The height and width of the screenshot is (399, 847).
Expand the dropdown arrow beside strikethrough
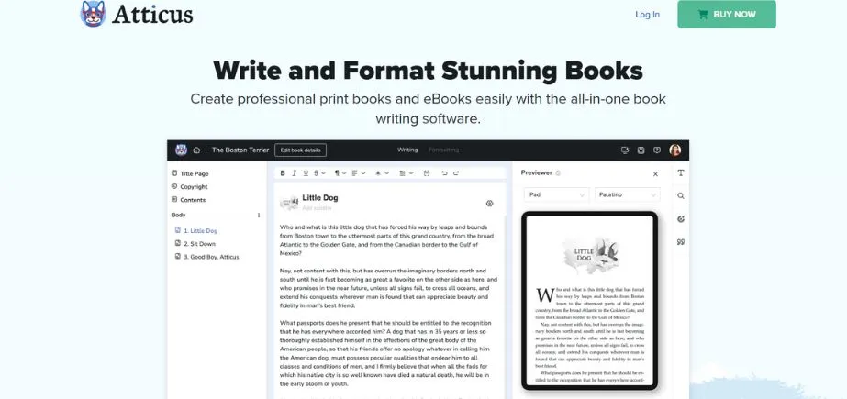pos(323,172)
